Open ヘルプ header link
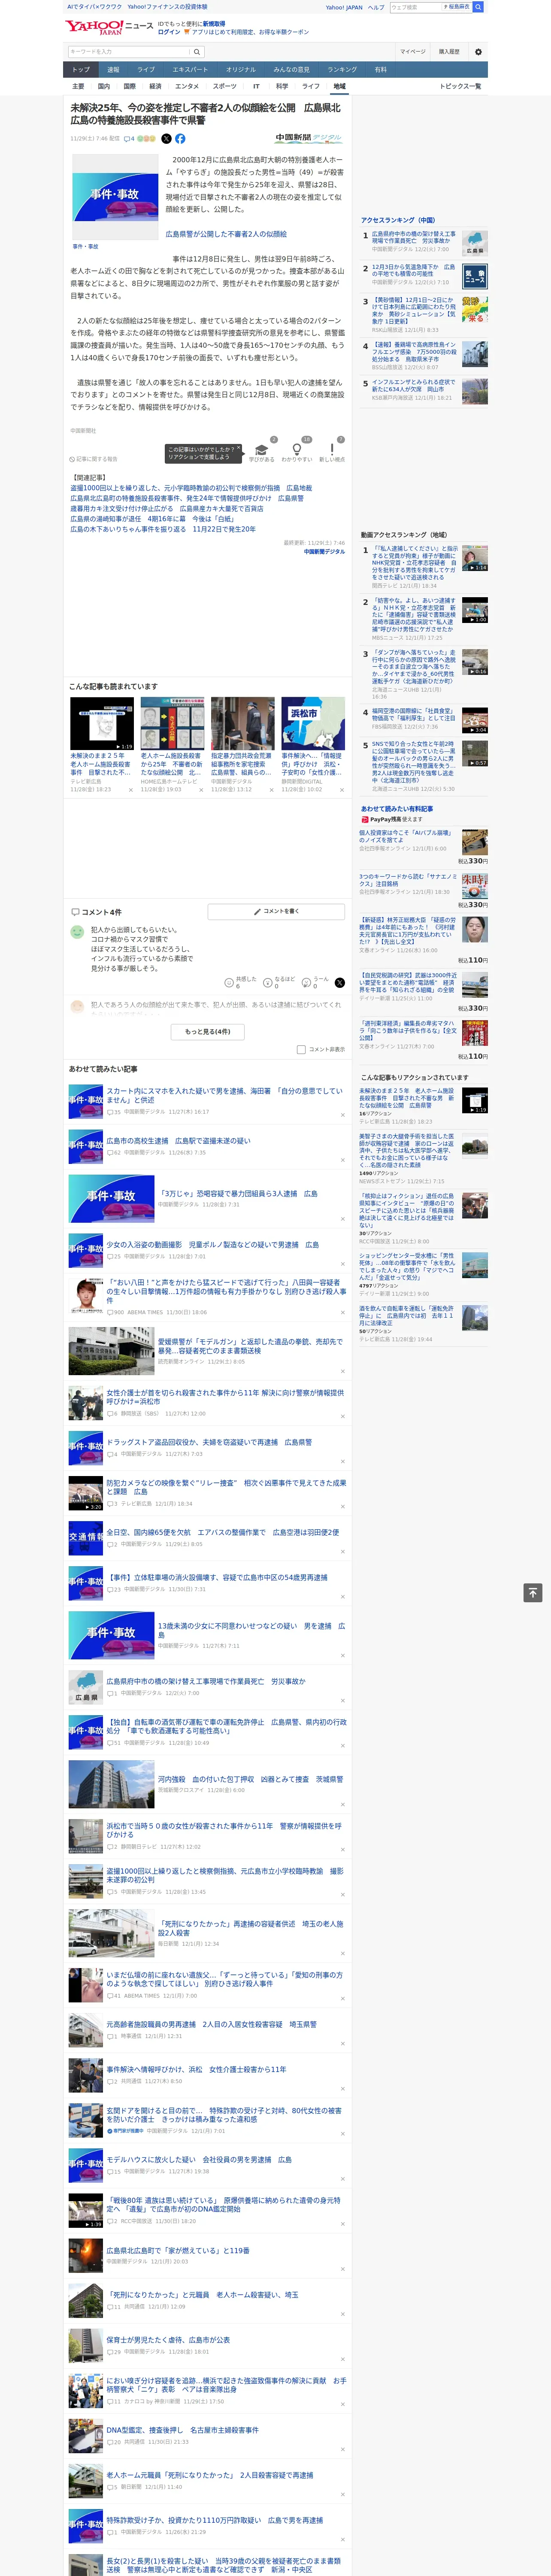Viewport: 551px width, 2576px height. click(x=376, y=7)
